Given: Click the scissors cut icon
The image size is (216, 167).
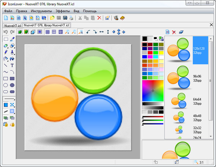Looking at the screenshot, I should tap(80, 18).
